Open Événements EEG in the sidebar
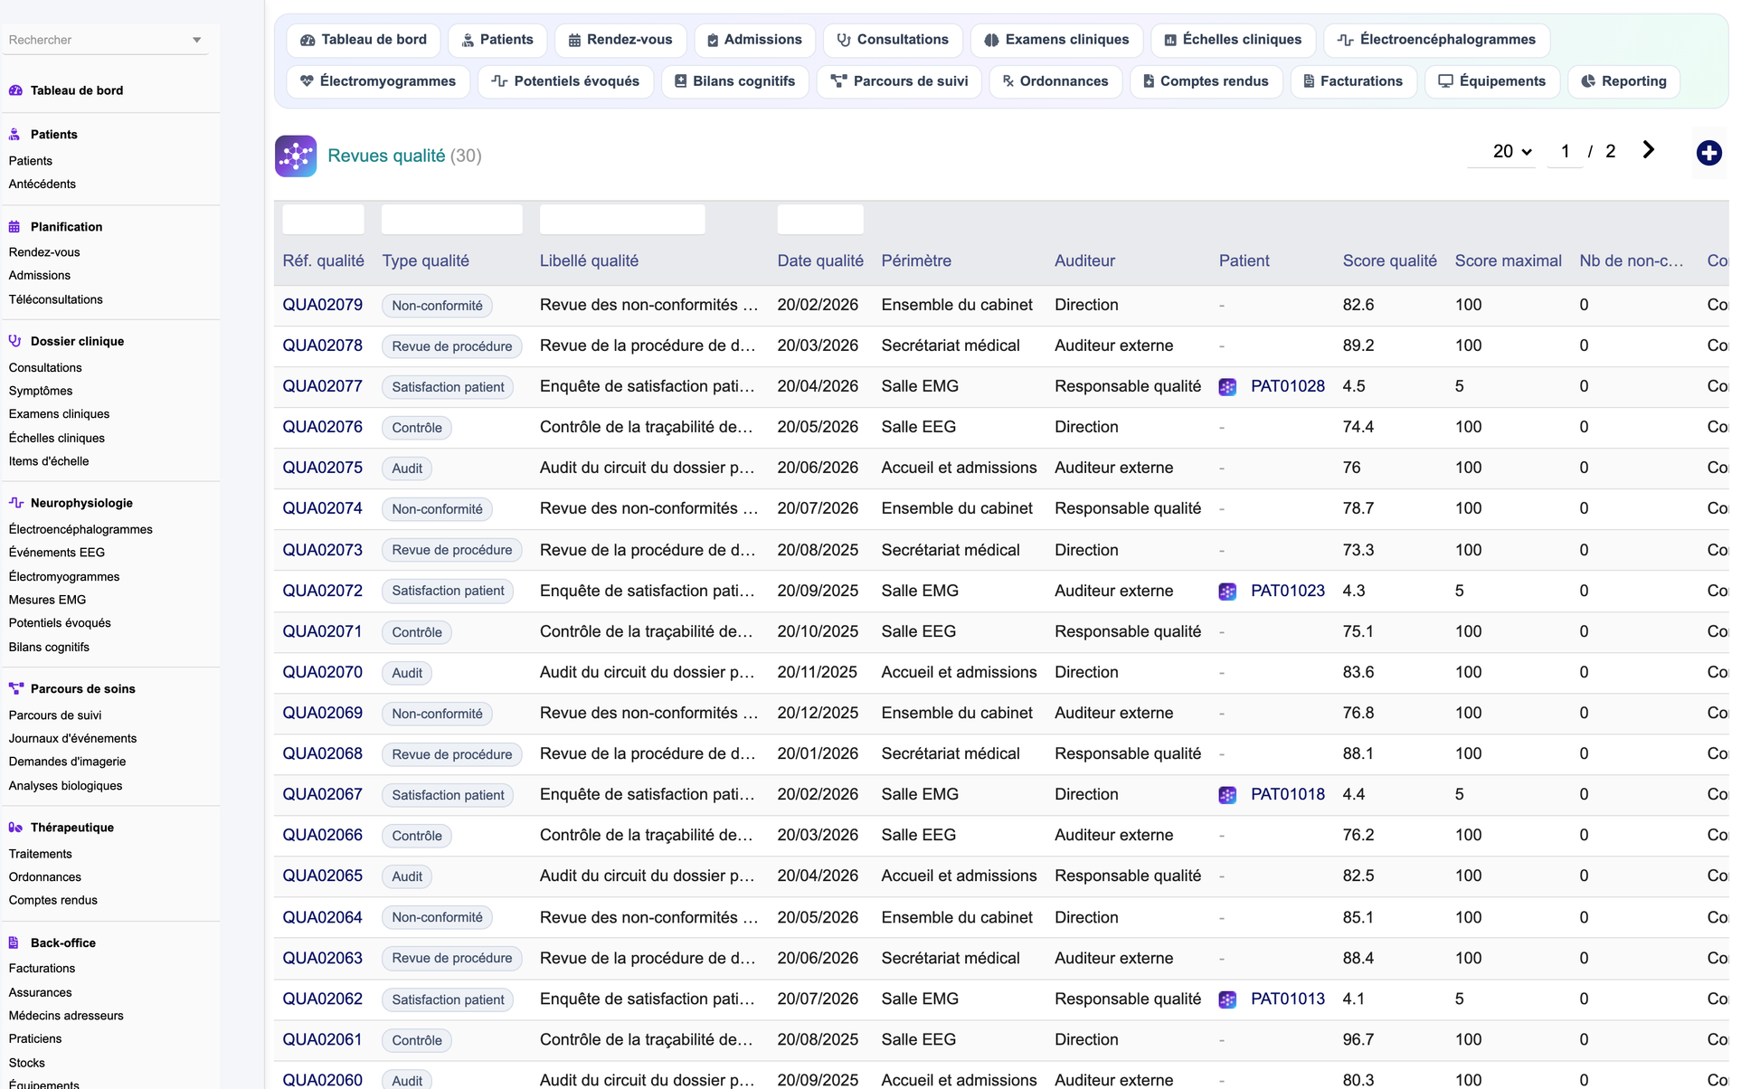The width and height of the screenshot is (1760, 1089). (x=57, y=553)
